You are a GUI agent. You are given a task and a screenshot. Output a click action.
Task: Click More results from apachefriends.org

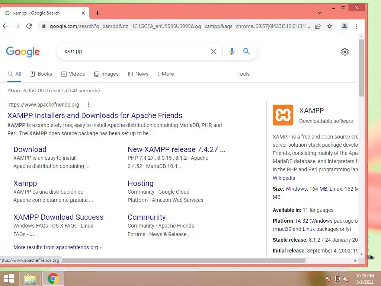[x=58, y=247]
